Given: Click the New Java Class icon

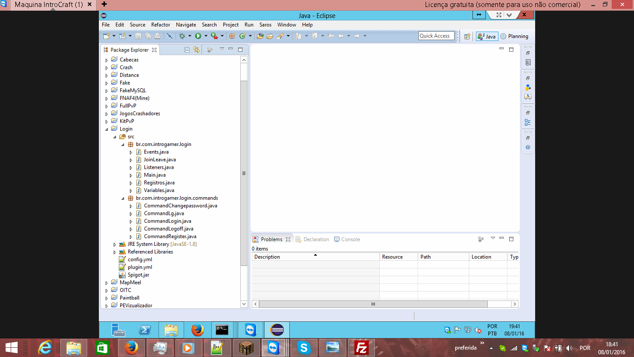Looking at the screenshot, I should coord(242,36).
